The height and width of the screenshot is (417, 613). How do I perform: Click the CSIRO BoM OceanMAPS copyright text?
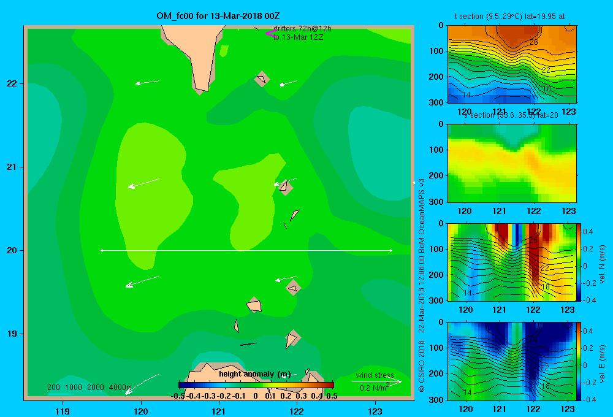click(422, 286)
